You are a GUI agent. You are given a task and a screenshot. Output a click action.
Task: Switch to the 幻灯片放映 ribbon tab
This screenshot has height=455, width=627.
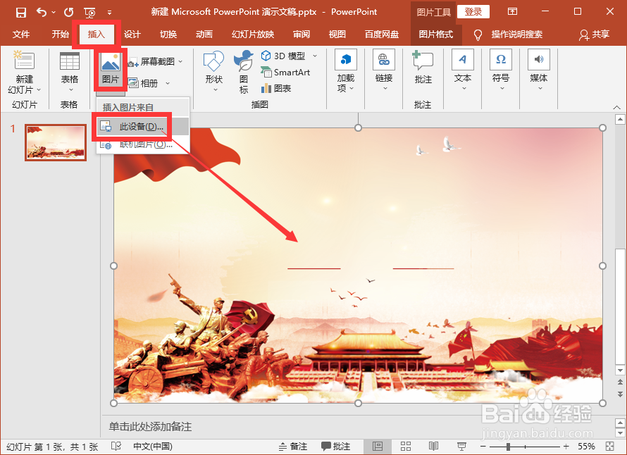click(253, 35)
